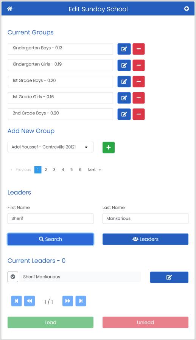The image size is (196, 340).
Task: Jump to the last leaders page
Action: point(81,301)
